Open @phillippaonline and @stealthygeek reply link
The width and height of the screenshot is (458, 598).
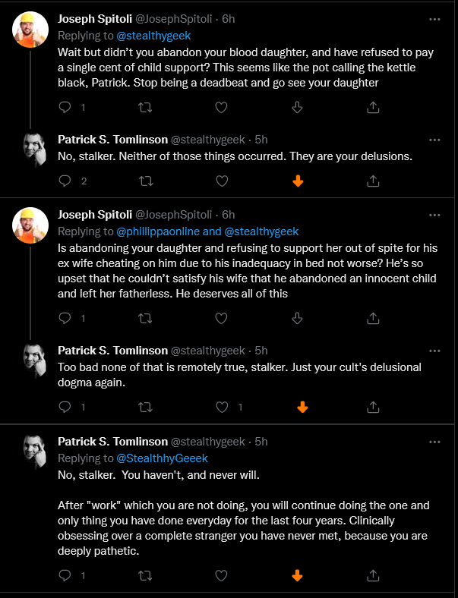[207, 231]
